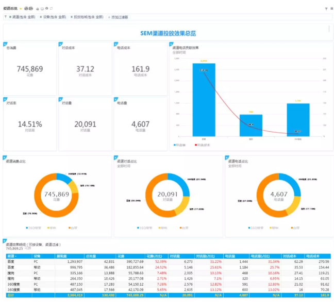This screenshot has height=302, width=334.
Task: Open the 设备(包含 全部) filter dropdown
Action: [x=54, y=17]
